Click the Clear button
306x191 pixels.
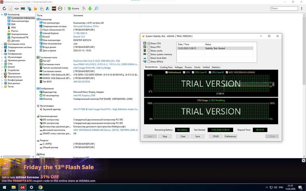click(x=183, y=136)
